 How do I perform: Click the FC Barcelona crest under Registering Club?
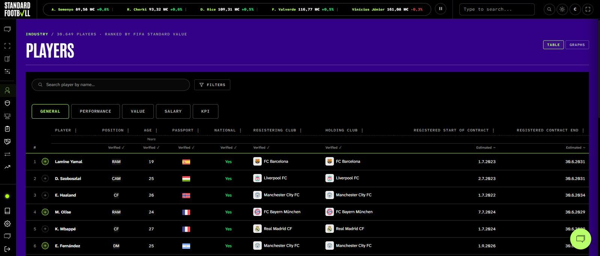coord(257,161)
